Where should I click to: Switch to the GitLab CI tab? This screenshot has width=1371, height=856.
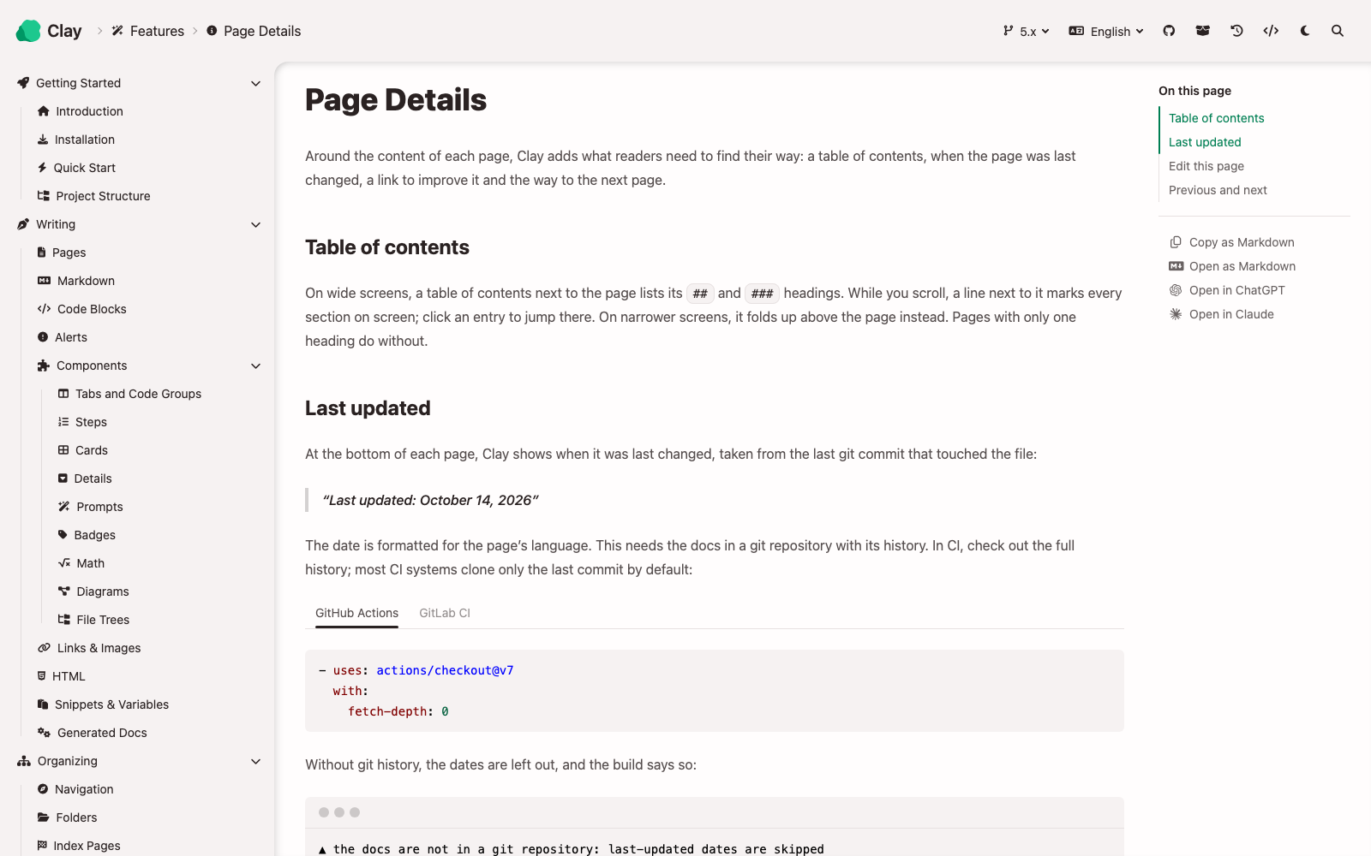[445, 613]
